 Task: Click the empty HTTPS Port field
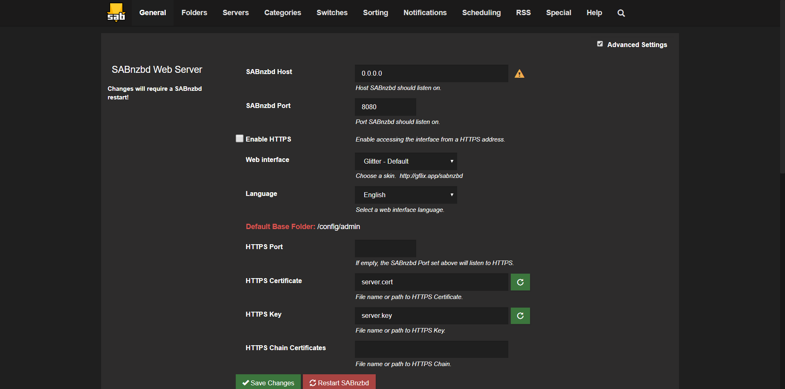pyautogui.click(x=385, y=248)
